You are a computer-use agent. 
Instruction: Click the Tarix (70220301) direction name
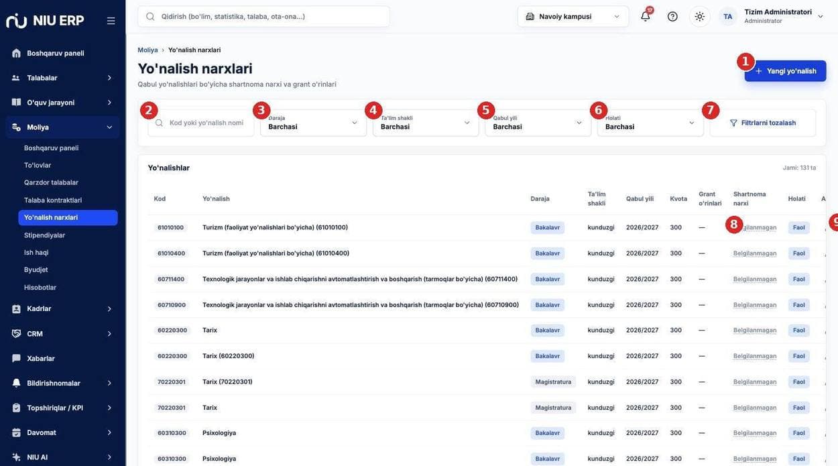[x=227, y=382]
